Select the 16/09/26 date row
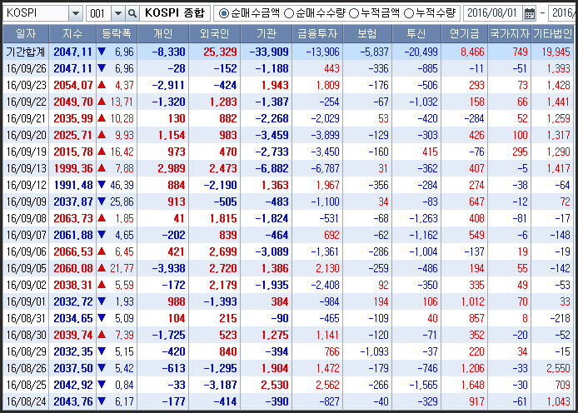This screenshot has width=578, height=413. coord(288,68)
